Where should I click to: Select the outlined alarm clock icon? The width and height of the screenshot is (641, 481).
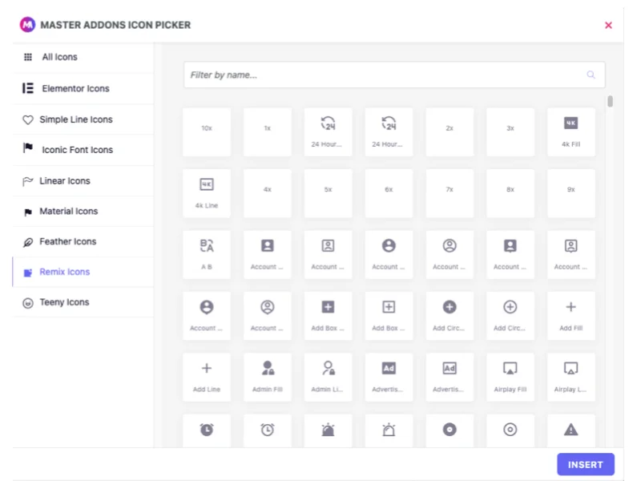(x=268, y=430)
